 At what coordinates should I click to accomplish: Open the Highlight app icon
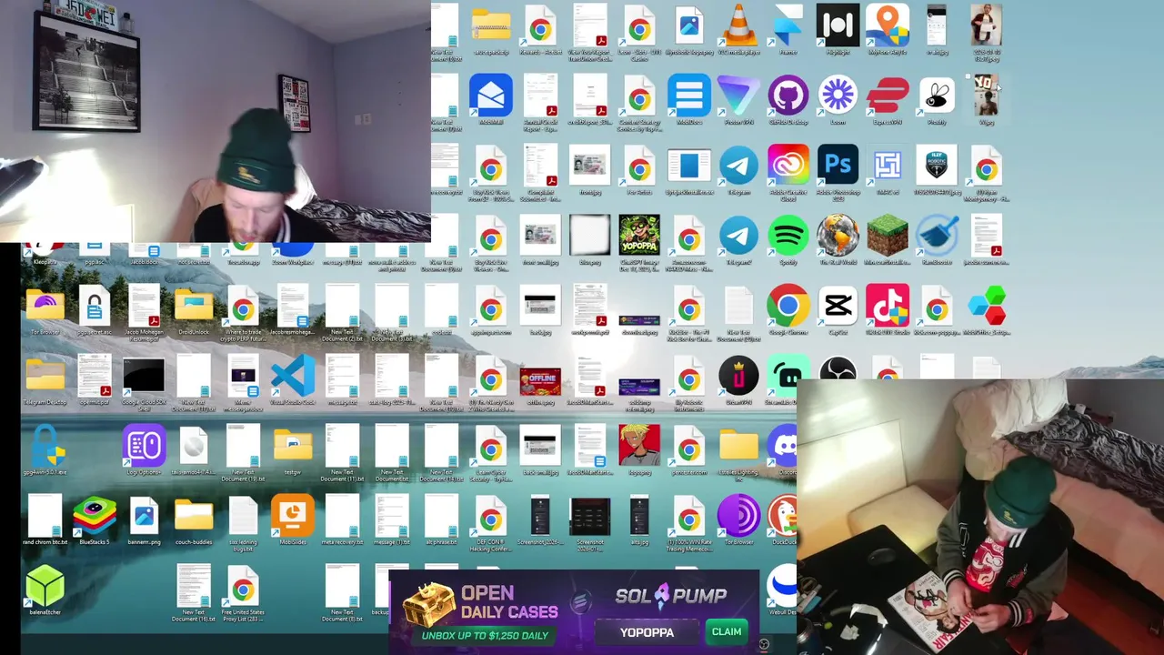click(838, 25)
